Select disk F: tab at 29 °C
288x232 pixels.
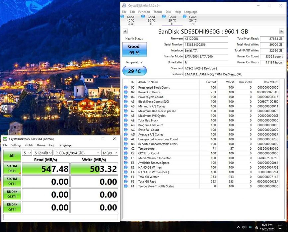pos(172,20)
